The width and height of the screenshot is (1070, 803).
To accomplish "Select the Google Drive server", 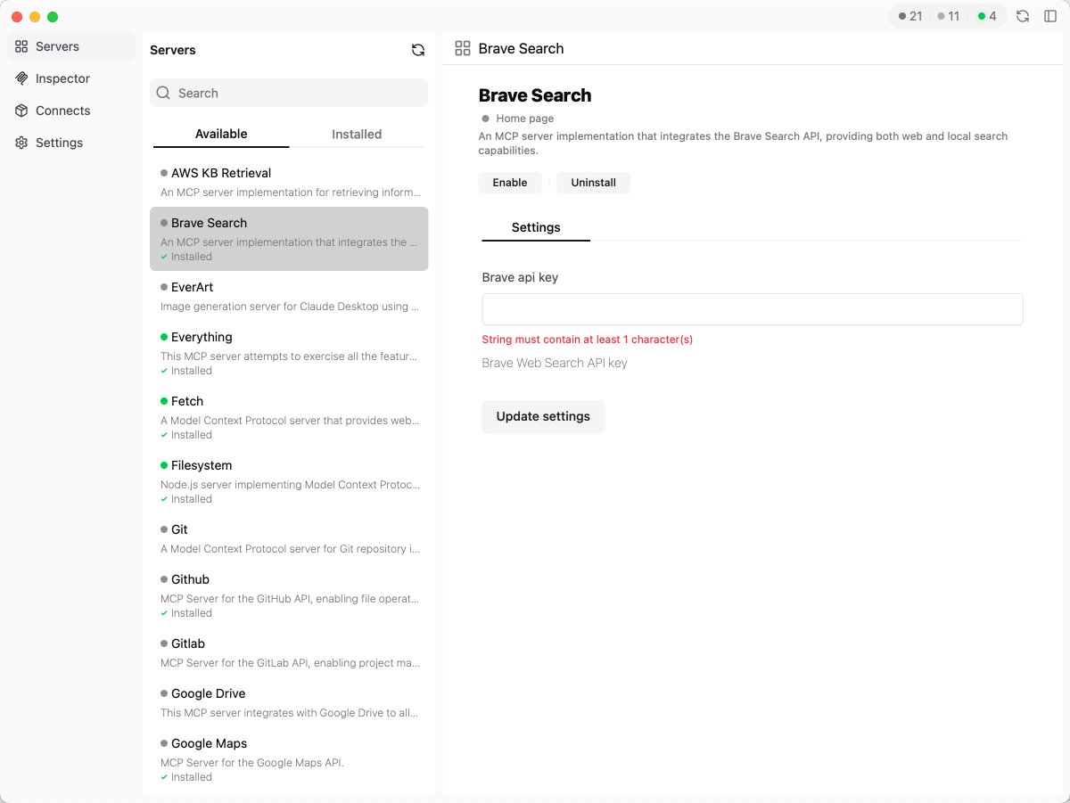I will 289,702.
